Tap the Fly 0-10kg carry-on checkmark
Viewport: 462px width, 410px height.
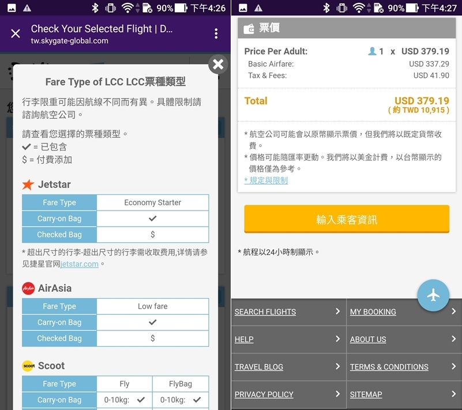(141, 400)
